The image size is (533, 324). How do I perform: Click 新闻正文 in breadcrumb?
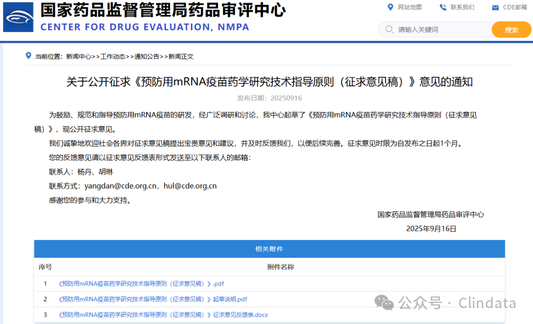(x=181, y=56)
